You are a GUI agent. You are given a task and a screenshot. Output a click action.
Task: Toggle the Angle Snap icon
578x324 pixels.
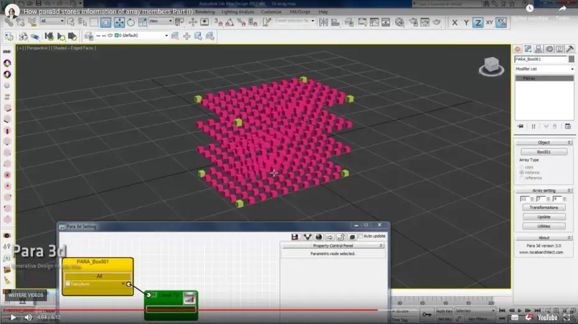[230, 22]
